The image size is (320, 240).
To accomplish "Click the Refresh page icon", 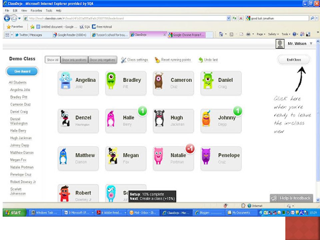I will 235,18.
